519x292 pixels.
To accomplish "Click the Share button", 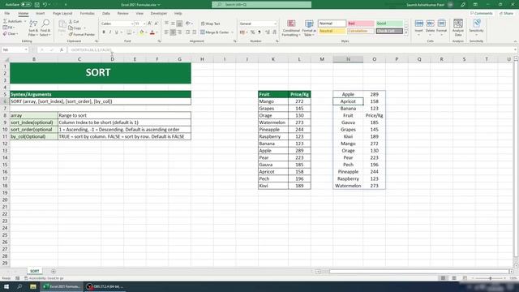I will [506, 14].
